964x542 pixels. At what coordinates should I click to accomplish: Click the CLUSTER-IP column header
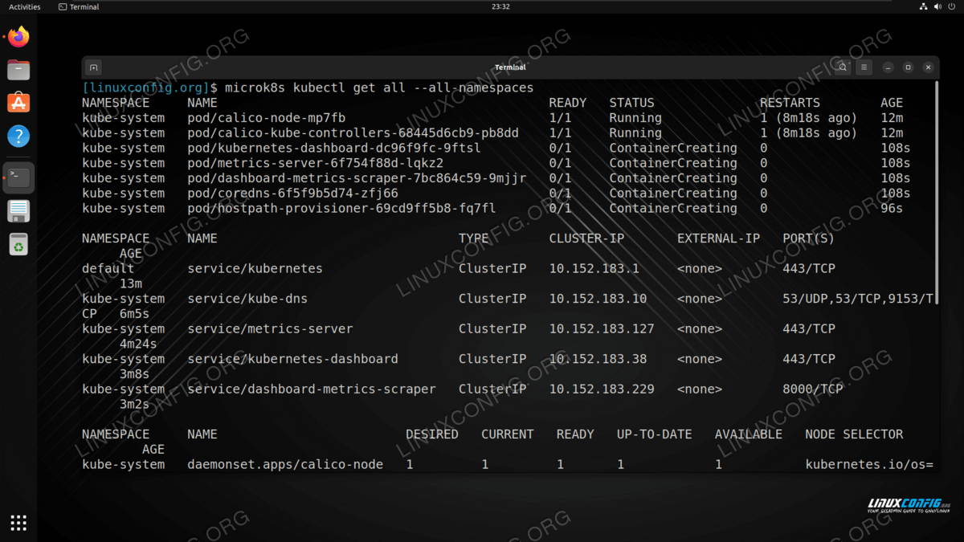point(586,238)
